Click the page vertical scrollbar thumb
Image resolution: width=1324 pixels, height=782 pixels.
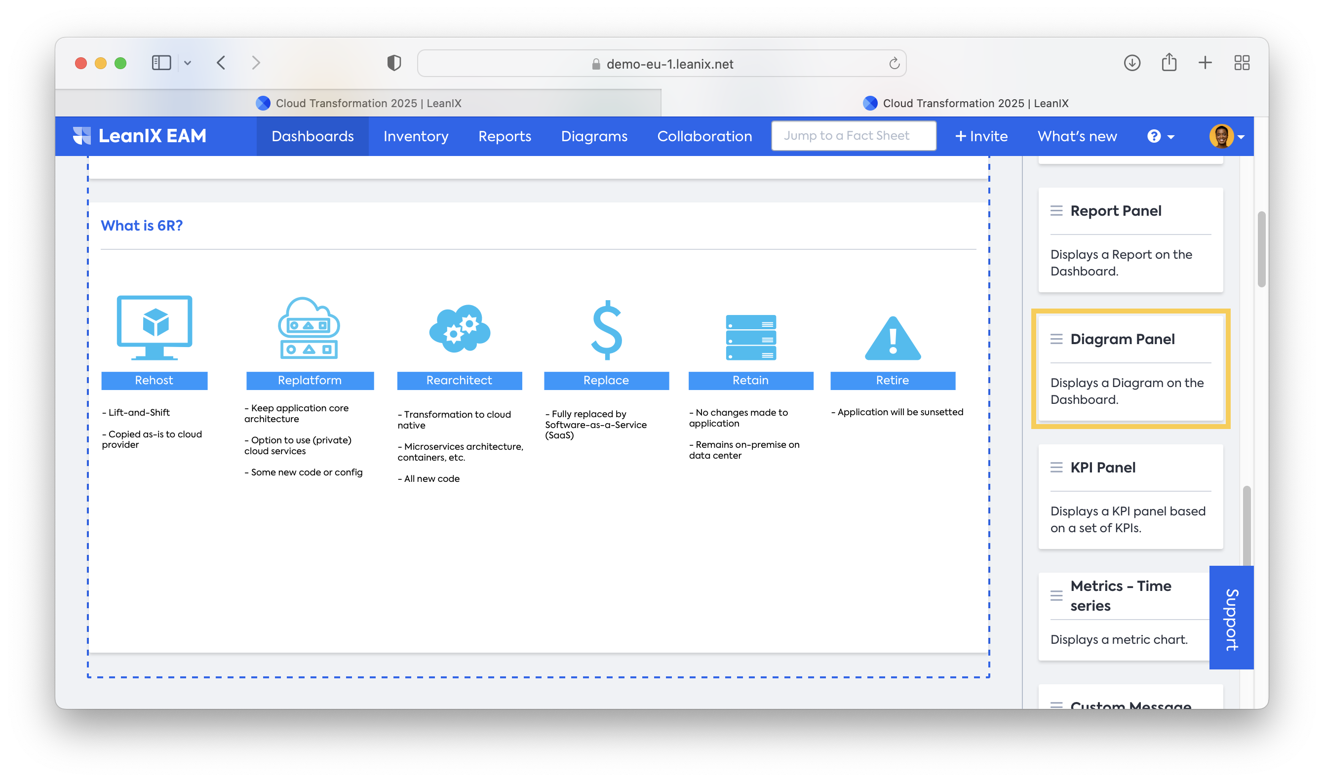click(1261, 249)
